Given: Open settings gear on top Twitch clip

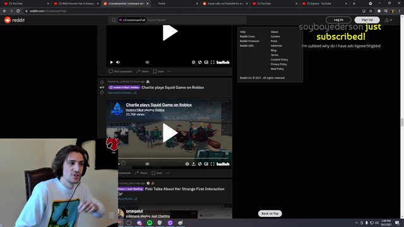Looking at the screenshot, I should (x=194, y=62).
